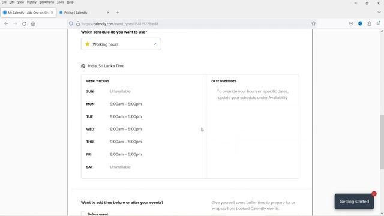This screenshot has width=384, height=216.
Task: Open the browser home page icon
Action: [33, 24]
